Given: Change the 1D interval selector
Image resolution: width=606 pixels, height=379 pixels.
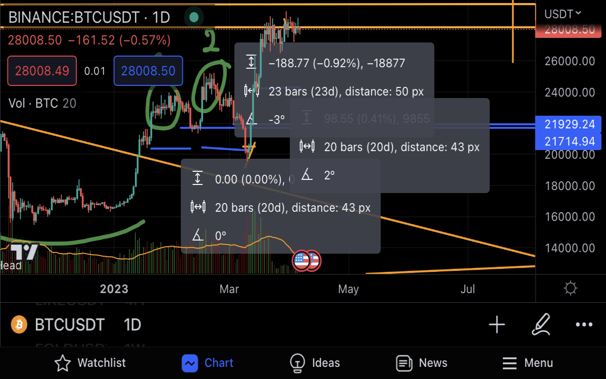Looking at the screenshot, I should click(x=132, y=324).
